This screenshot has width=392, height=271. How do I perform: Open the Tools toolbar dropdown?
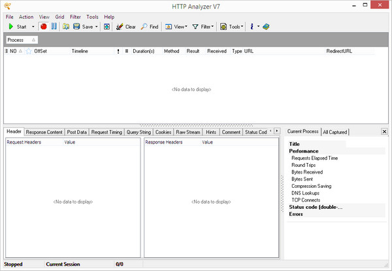point(242,27)
